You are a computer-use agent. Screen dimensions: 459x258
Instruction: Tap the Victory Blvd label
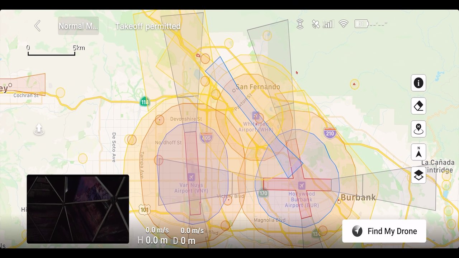[230, 196]
